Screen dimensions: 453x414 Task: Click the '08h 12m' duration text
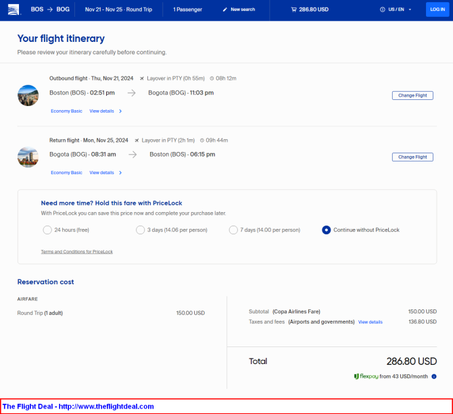pyautogui.click(x=226, y=78)
